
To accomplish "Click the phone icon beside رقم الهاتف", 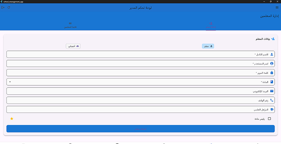I will pos(272,100).
